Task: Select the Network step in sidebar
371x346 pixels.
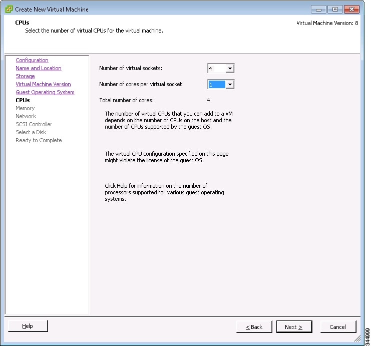Action: pos(26,116)
